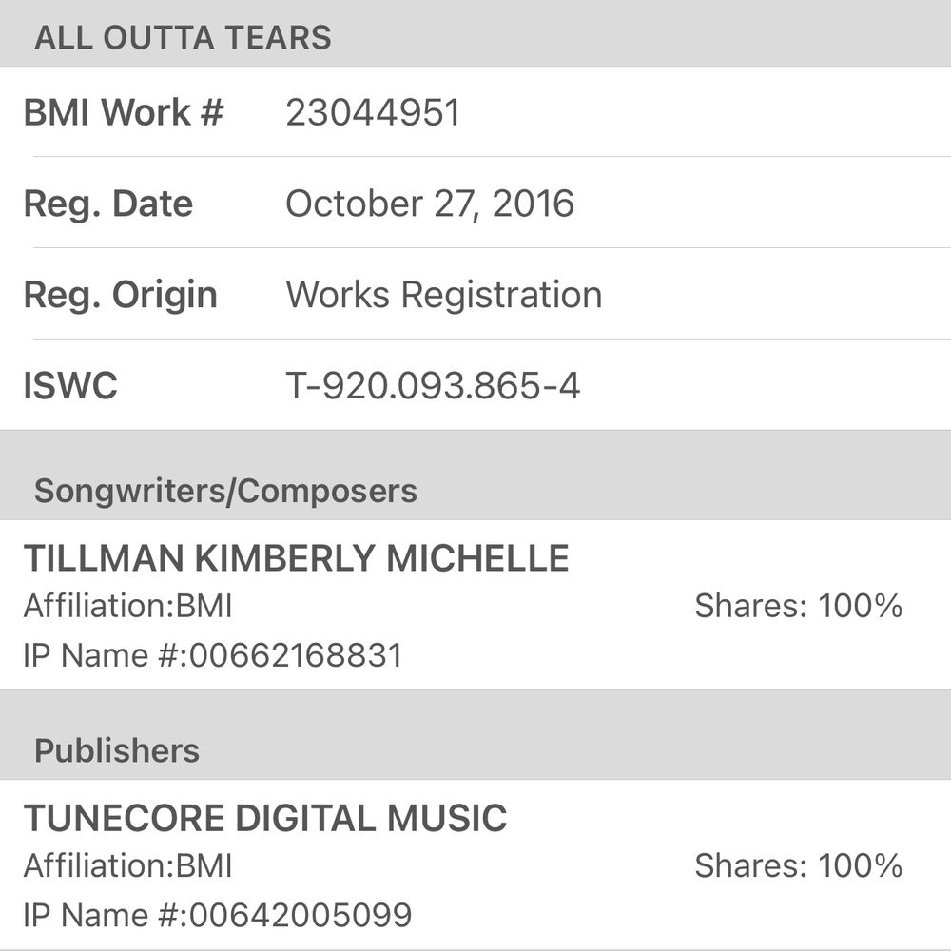
Task: Select the Reg. Date label
Action: coord(108,204)
